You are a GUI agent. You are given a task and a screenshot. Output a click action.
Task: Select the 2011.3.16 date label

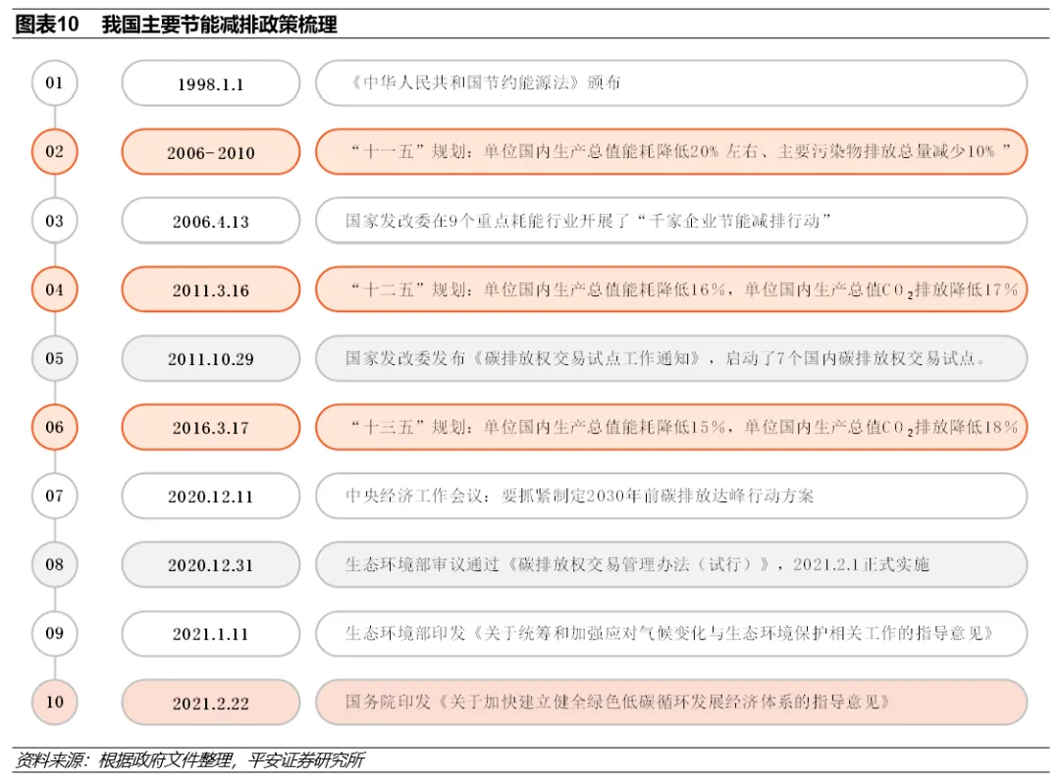tap(210, 290)
